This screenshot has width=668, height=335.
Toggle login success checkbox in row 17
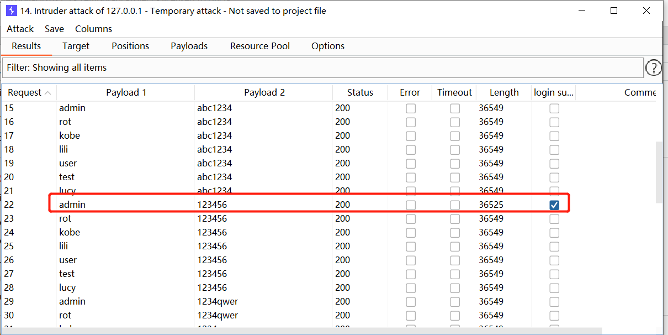pos(554,136)
